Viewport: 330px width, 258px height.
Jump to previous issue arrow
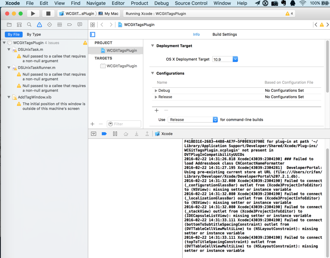point(316,25)
